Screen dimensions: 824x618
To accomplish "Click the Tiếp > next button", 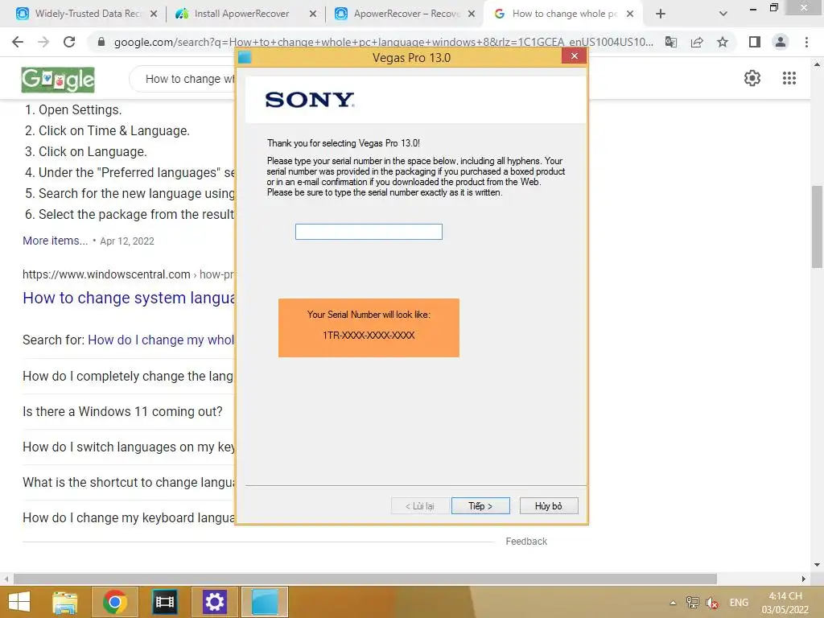I will coord(480,505).
